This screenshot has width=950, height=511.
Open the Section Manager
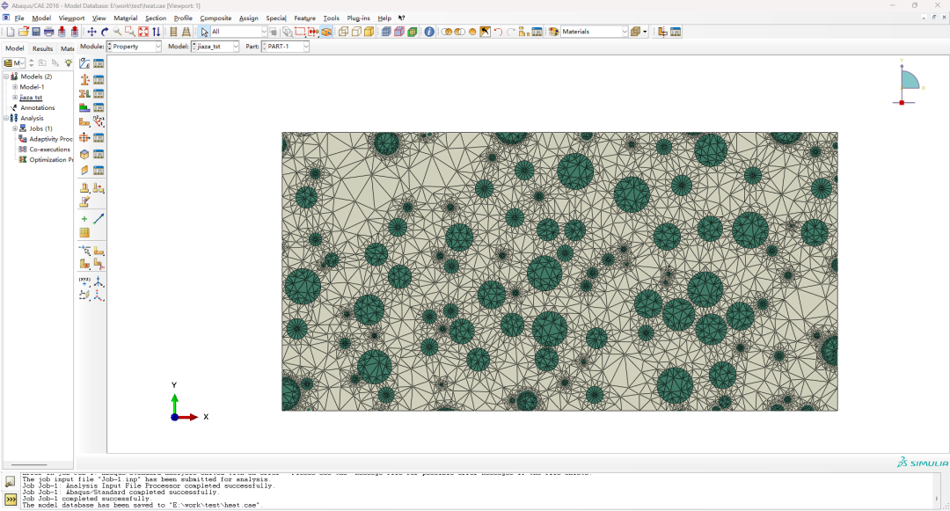[x=99, y=79]
